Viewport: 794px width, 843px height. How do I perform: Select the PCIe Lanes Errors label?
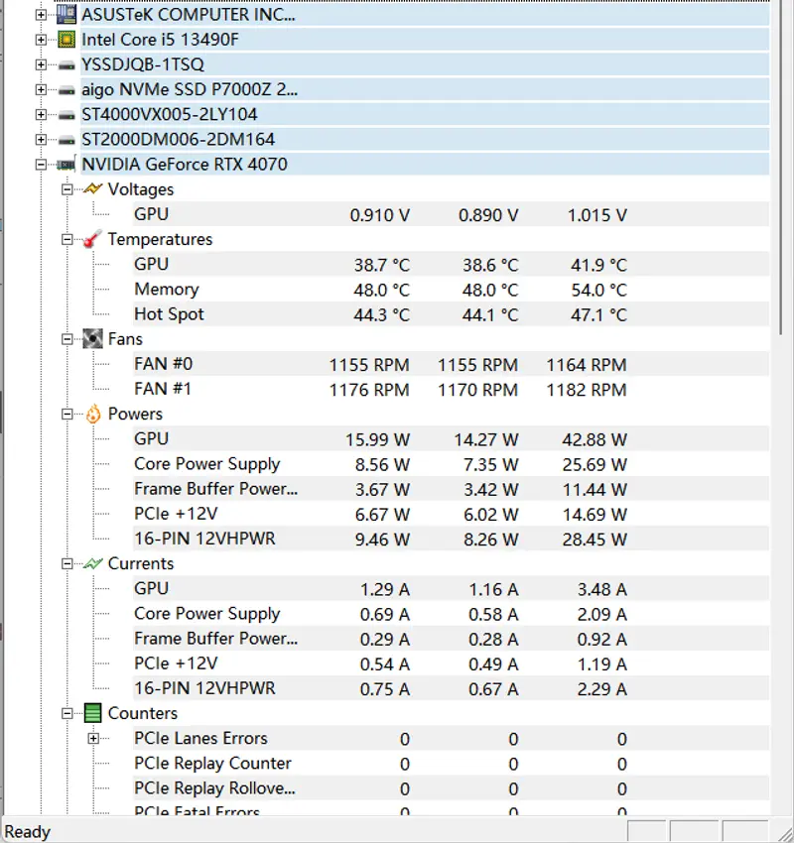[x=200, y=738]
